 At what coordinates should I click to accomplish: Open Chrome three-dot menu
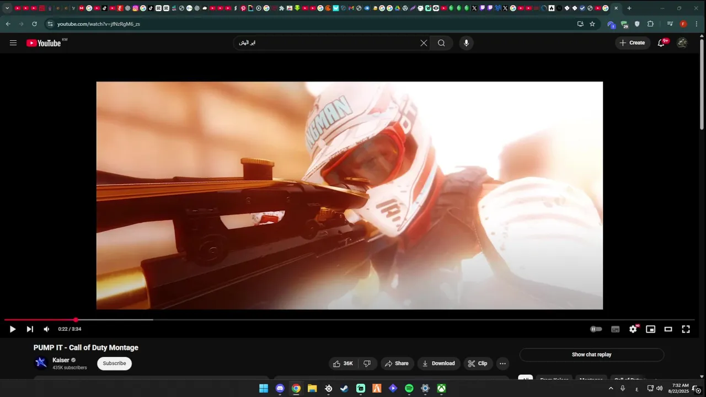pos(697,24)
